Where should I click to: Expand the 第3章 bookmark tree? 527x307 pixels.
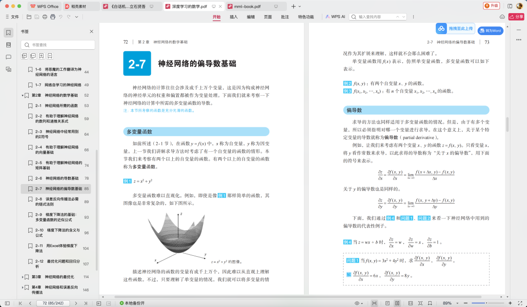tap(22, 277)
